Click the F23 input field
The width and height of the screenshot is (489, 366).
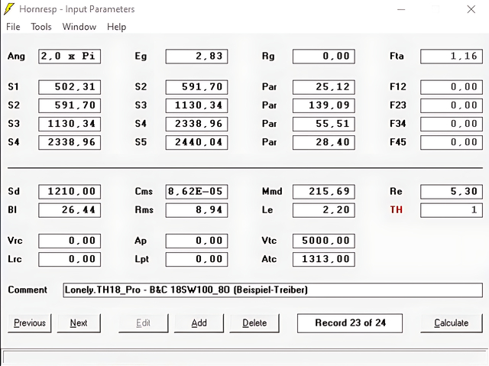[x=452, y=105]
